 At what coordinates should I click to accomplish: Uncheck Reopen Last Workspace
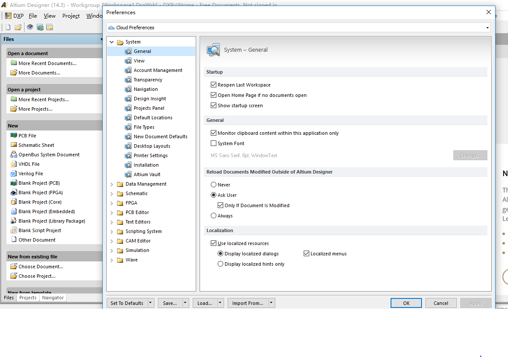pos(213,85)
